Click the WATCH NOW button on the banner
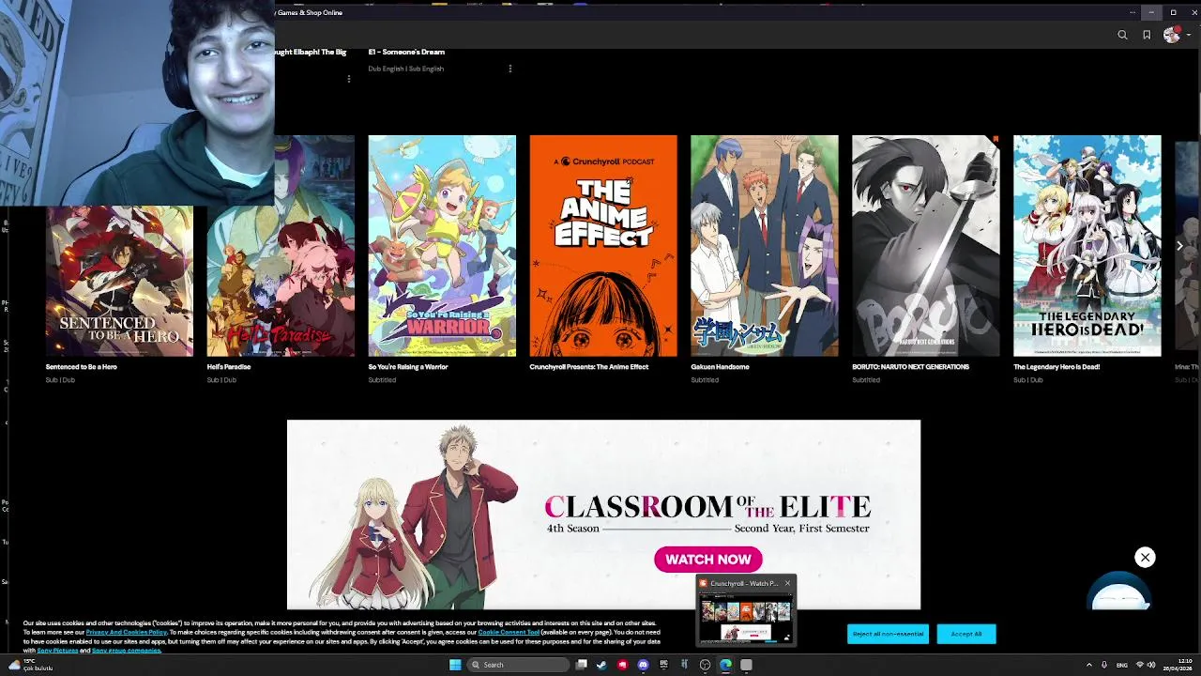Viewport: 1201px width, 676px height. [708, 560]
